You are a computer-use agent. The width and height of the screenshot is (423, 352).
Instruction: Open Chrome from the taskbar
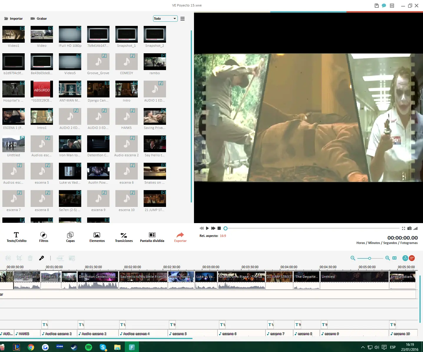pyautogui.click(x=31, y=347)
